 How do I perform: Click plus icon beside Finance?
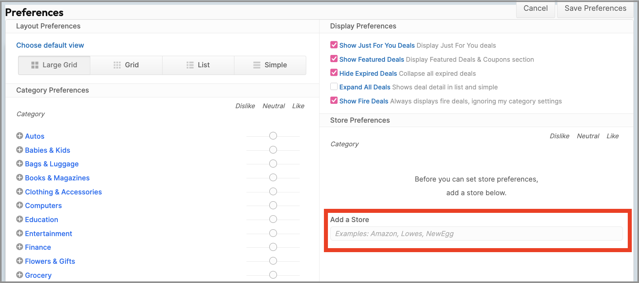(x=19, y=247)
